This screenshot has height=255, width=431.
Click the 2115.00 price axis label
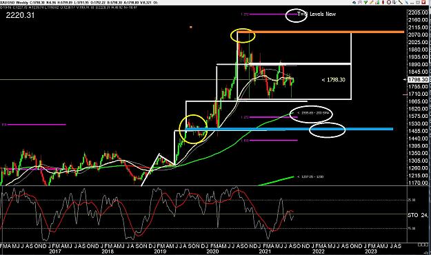pyautogui.click(x=418, y=28)
